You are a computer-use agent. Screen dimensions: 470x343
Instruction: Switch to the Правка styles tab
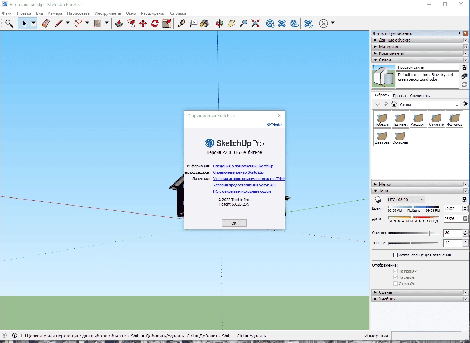[x=399, y=96]
